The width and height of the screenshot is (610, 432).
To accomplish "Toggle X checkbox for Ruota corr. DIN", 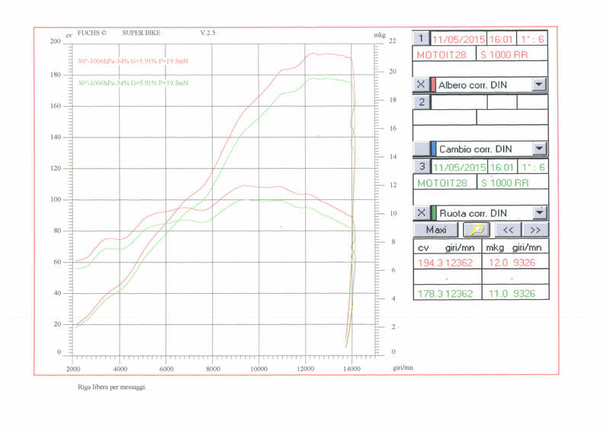I will [x=420, y=213].
